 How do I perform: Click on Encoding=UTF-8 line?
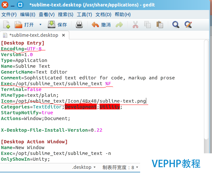pos(21,49)
